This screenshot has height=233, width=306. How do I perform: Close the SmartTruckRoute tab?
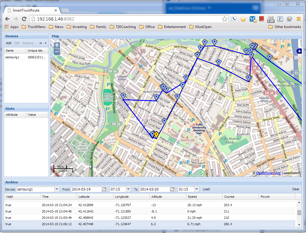click(55, 10)
